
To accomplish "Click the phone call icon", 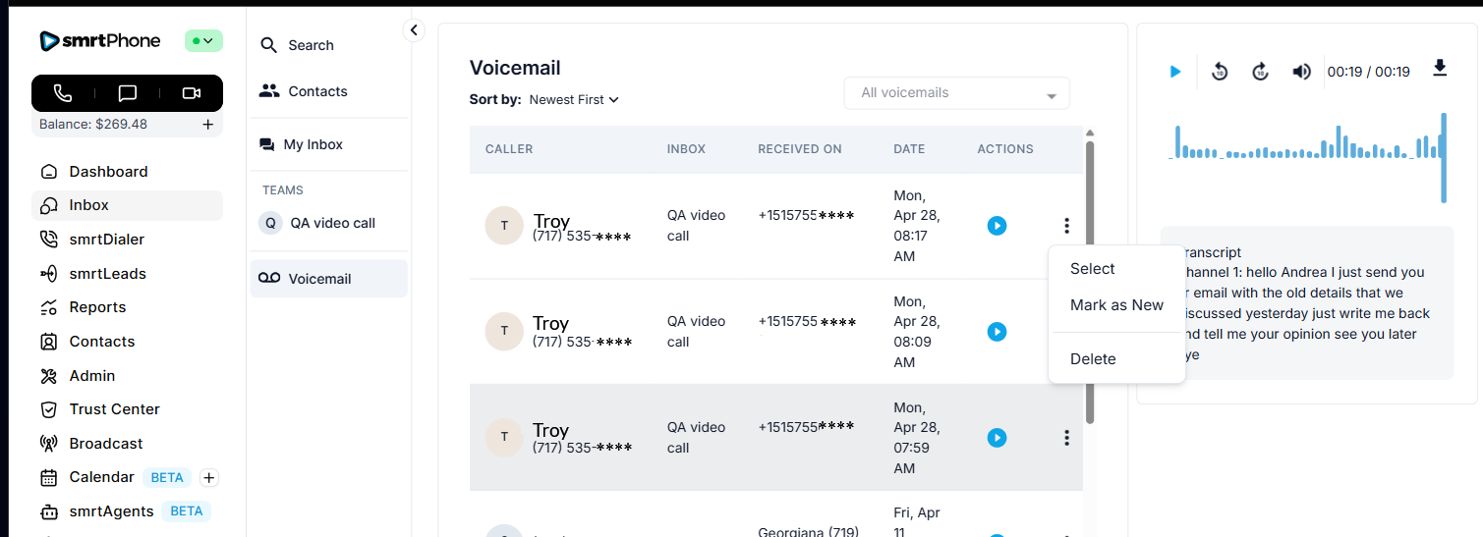I will click(63, 93).
